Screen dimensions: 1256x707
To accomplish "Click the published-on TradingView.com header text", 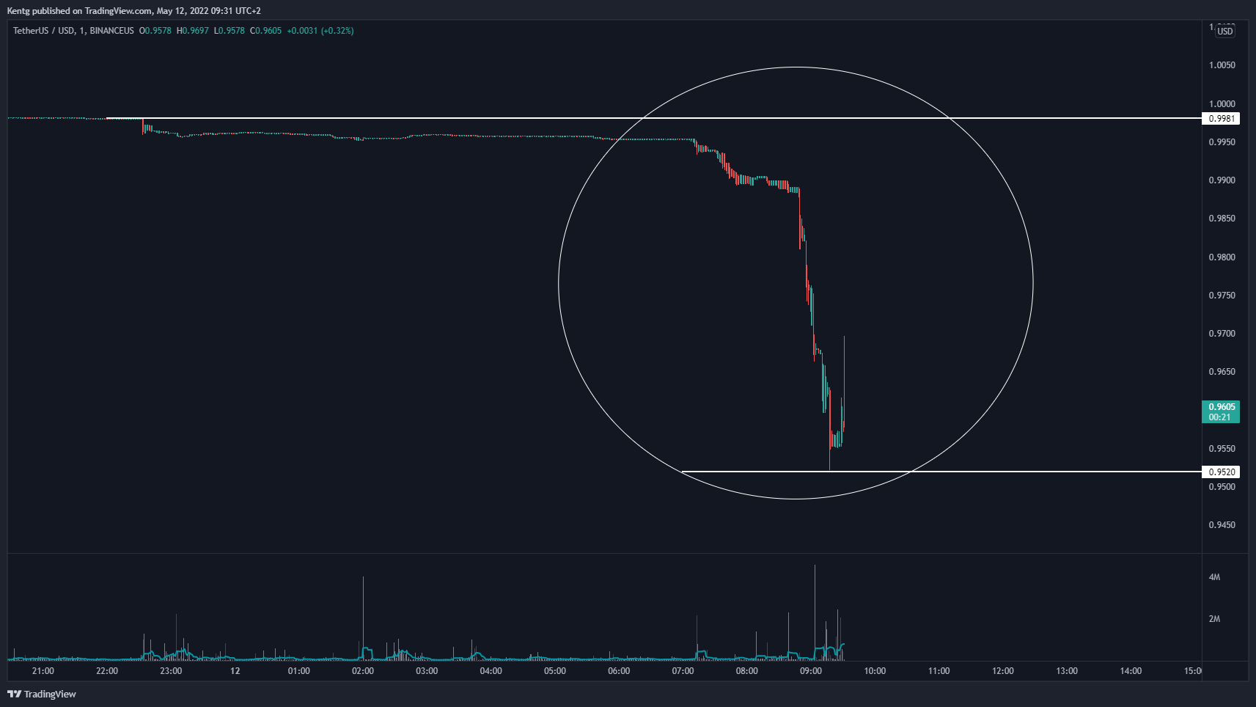I will (133, 11).
